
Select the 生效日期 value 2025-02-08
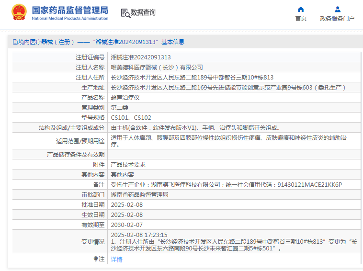coord(126,215)
